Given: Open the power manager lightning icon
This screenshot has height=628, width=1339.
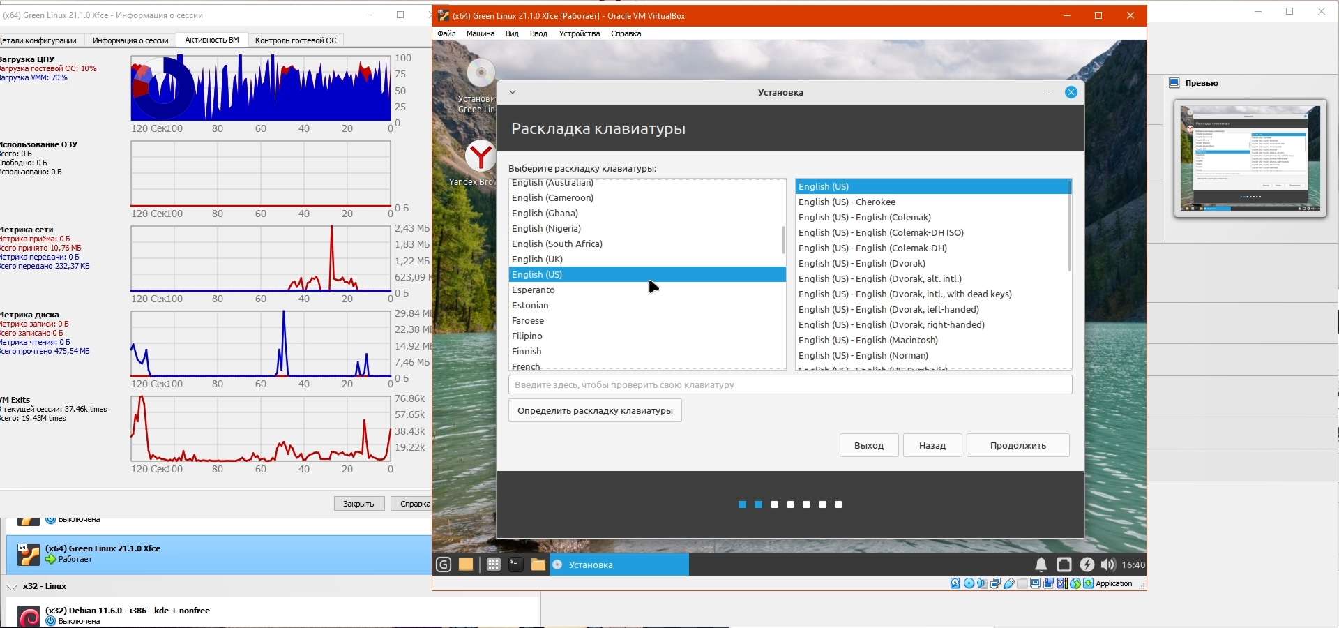Looking at the screenshot, I should [1087, 565].
